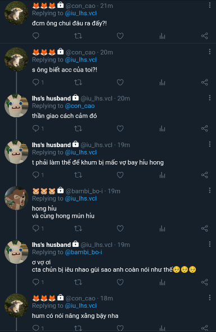Open three-dot menu on "hum có nói năng xằng bậy" tweet
216x332 pixels.
pos(209,298)
